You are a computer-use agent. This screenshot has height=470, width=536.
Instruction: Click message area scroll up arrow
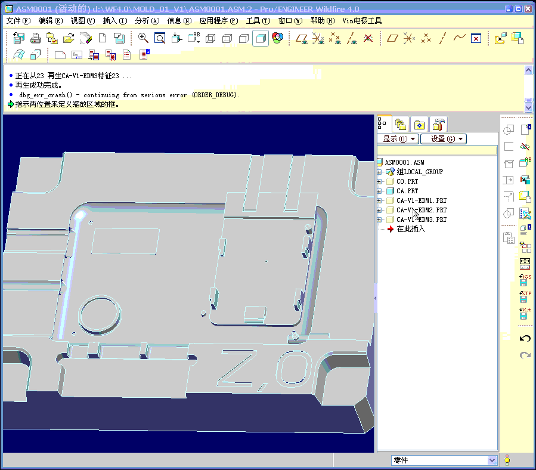528,70
